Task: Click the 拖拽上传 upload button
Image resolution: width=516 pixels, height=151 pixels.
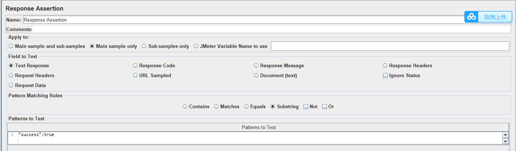Action: [x=495, y=17]
